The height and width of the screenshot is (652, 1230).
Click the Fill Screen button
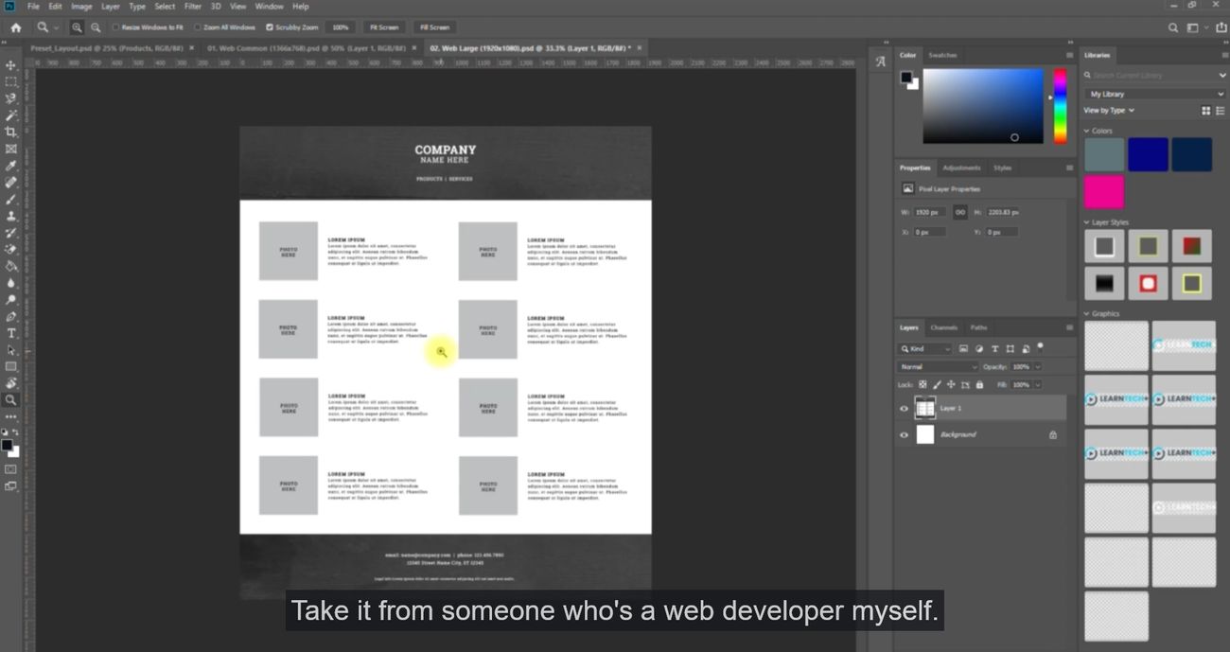[x=434, y=27]
